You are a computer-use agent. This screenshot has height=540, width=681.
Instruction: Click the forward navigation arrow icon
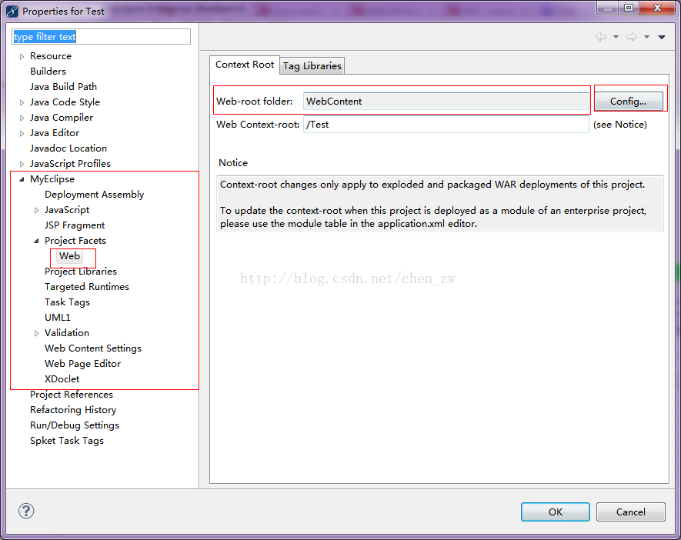click(632, 37)
